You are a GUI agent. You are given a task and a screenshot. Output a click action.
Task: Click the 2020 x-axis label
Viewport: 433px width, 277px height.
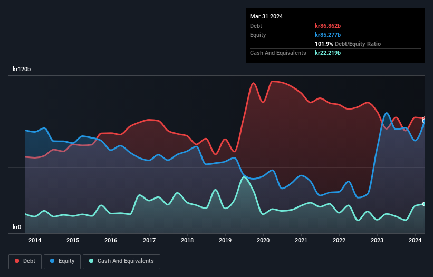click(x=263, y=240)
